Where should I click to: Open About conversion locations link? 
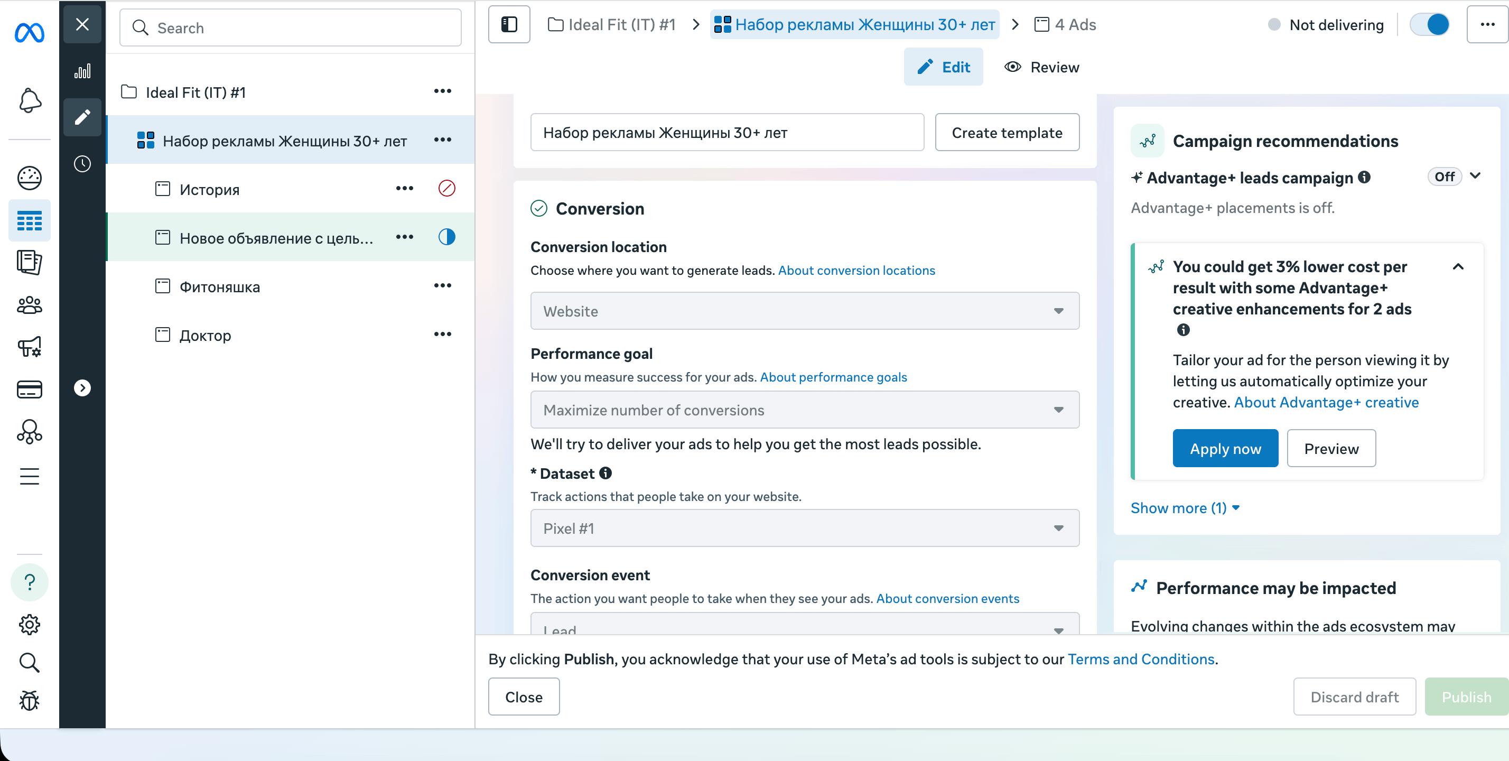856,271
